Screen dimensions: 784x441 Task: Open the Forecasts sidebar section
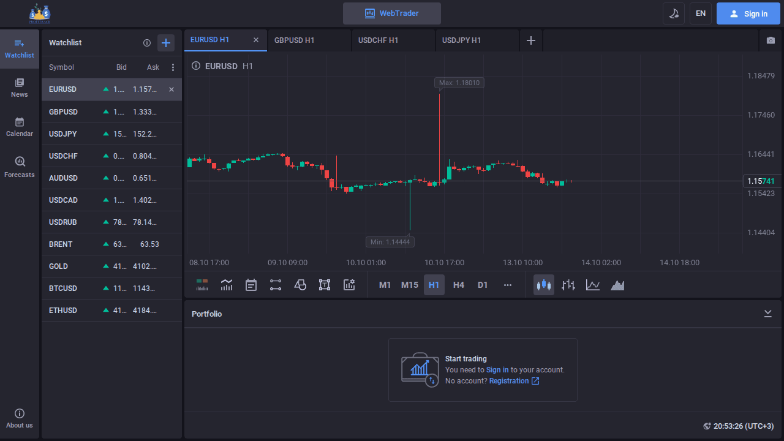[20, 167]
